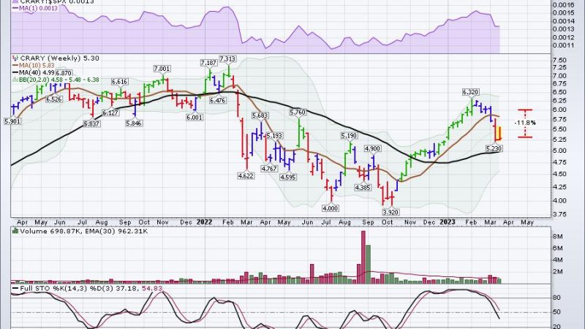The image size is (585, 329).
Task: Click the 6.476 price label
Action: click(217, 100)
